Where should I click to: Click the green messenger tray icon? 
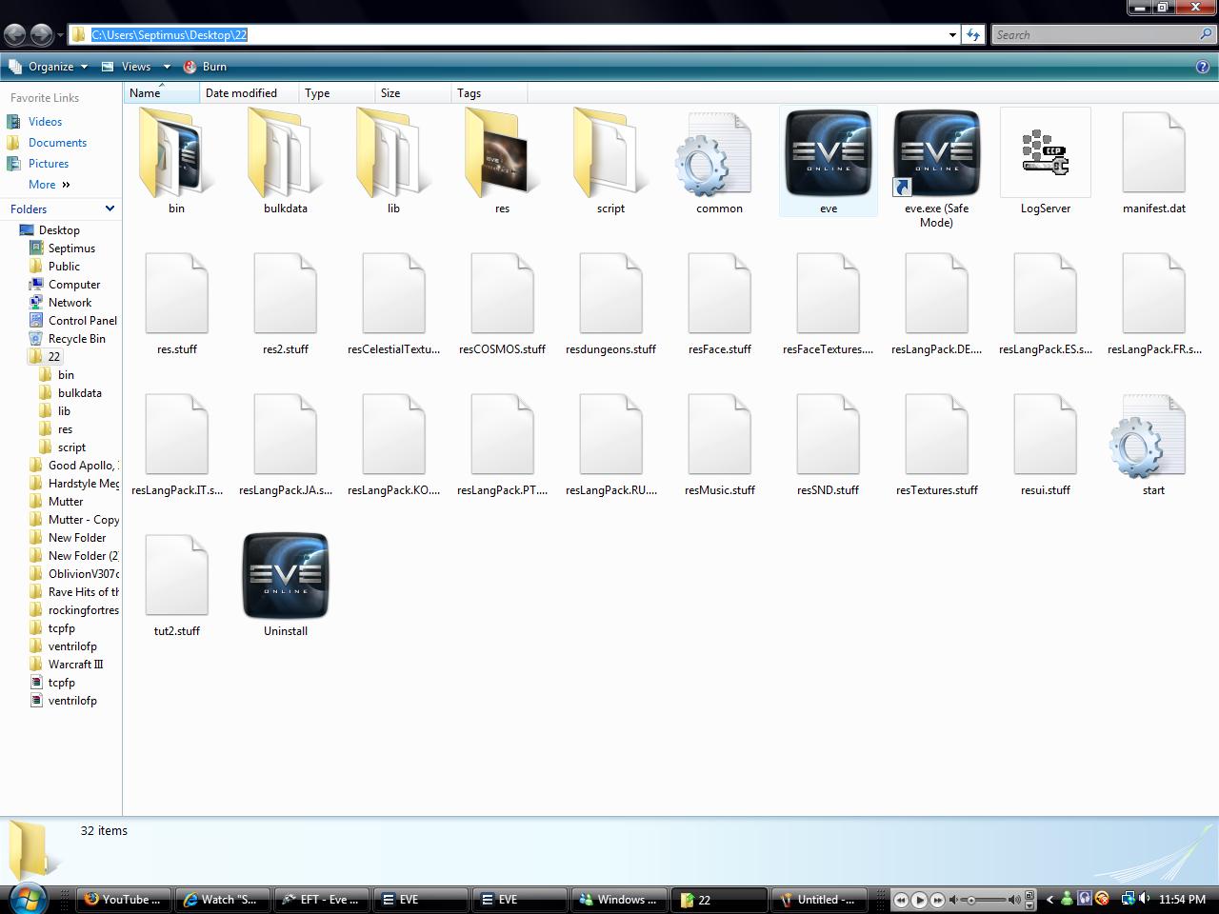[x=1067, y=899]
